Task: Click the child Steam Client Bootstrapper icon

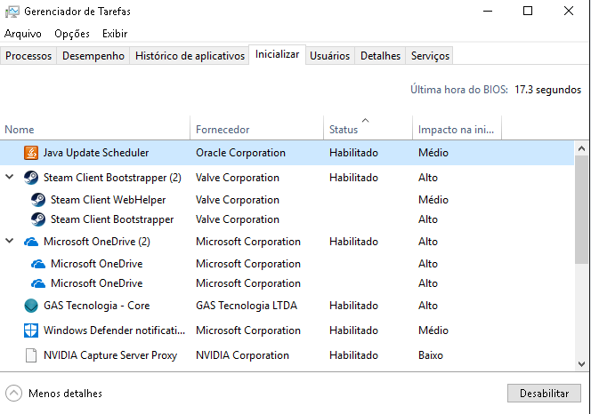Action: click(x=38, y=219)
